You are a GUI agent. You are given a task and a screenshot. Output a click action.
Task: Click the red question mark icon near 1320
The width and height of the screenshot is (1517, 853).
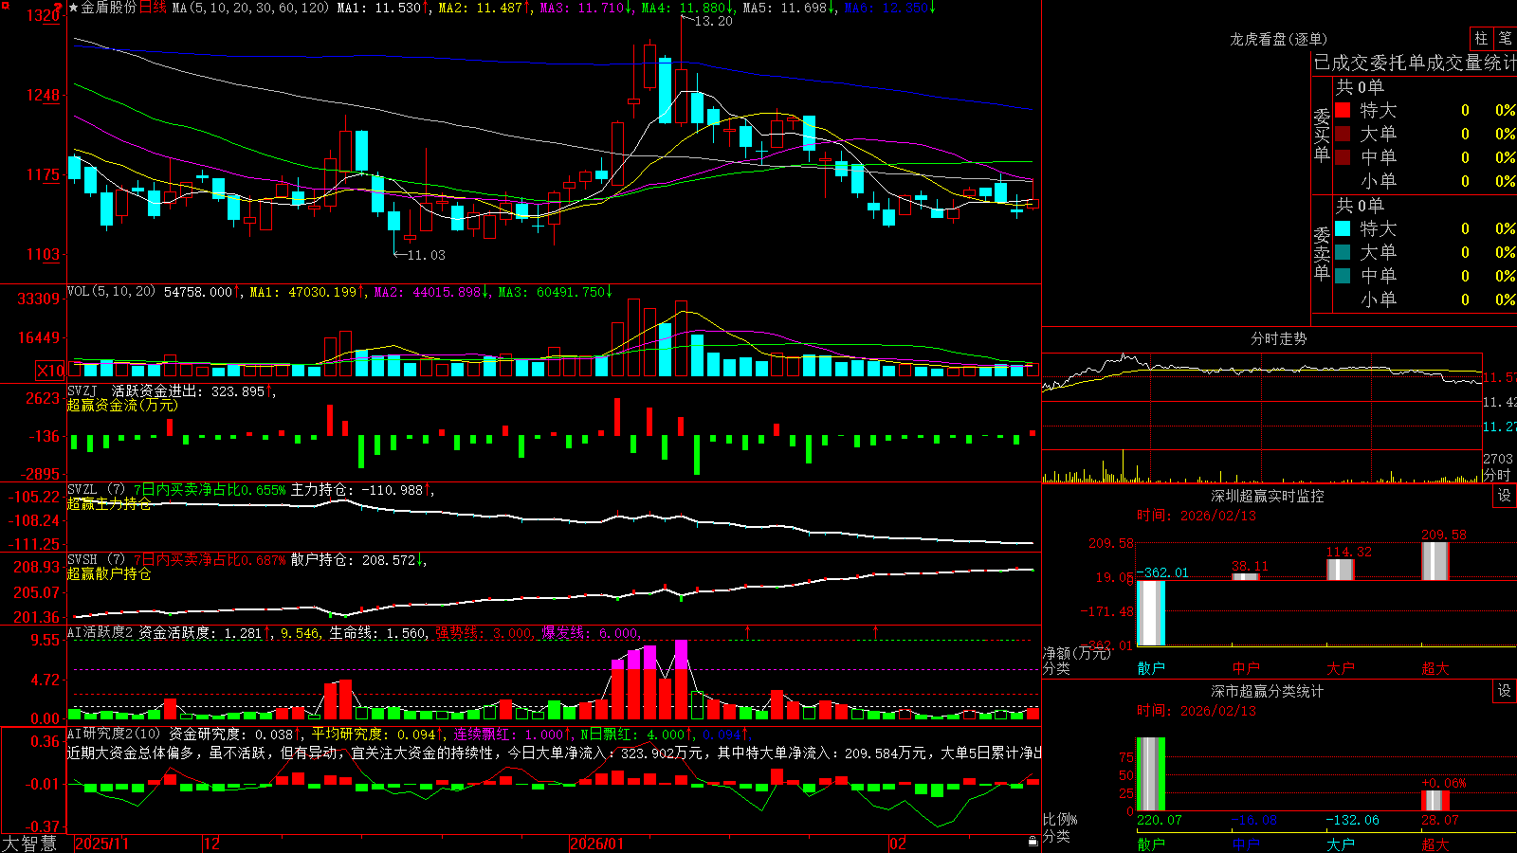pos(58,7)
